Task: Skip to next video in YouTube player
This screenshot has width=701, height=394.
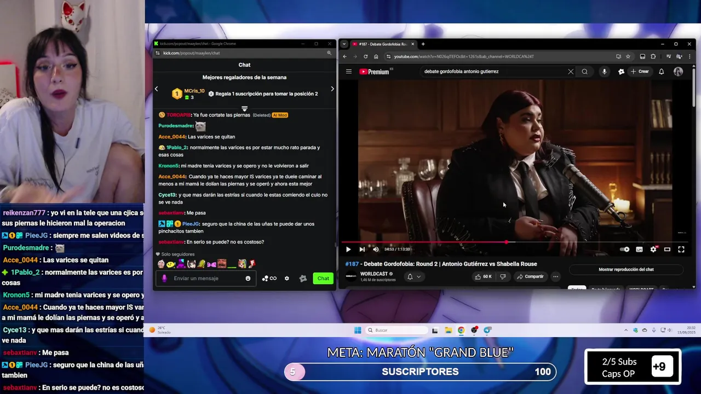Action: [362, 250]
